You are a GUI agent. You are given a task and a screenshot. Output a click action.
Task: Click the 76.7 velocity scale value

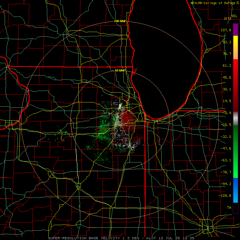point(227,54)
